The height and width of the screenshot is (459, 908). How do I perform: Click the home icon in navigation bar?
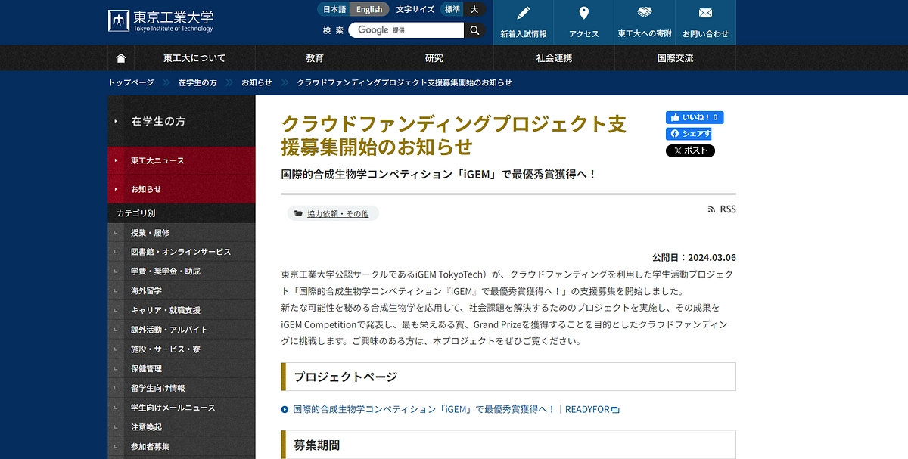(x=120, y=57)
